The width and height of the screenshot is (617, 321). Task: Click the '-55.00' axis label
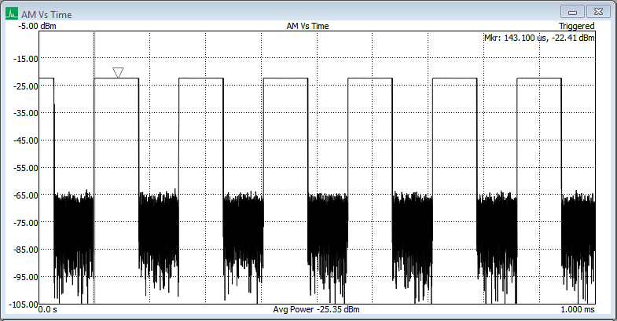26,168
